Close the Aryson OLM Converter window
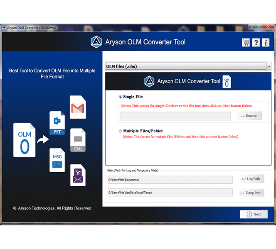This screenshot has height=249, width=276. coord(268,27)
